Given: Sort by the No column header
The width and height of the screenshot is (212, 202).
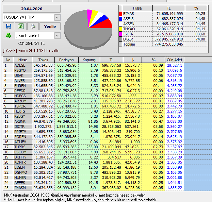Looking at the screenshot, I should [8, 60].
